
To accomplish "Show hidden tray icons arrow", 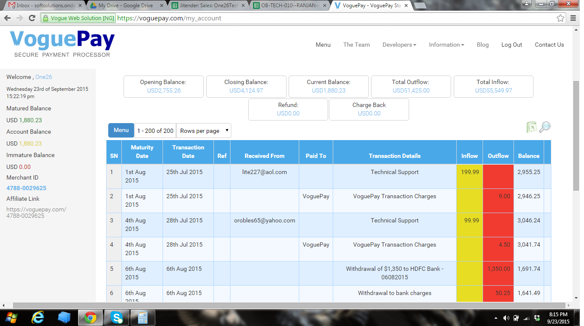I will pos(496,318).
